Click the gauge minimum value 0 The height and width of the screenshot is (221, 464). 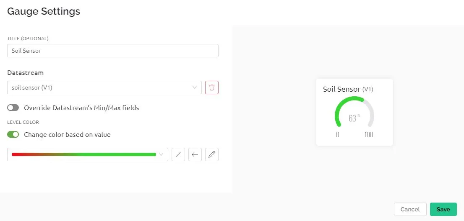click(x=337, y=135)
